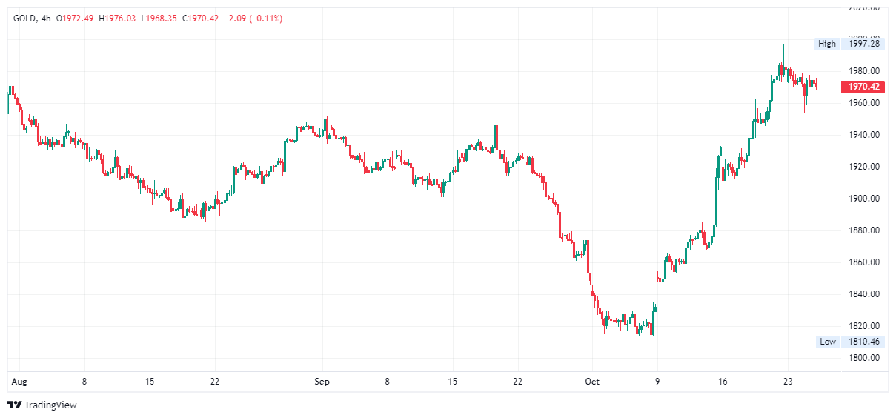This screenshot has width=896, height=418.
Task: Click the 23 date label on time axis
Action: [787, 382]
